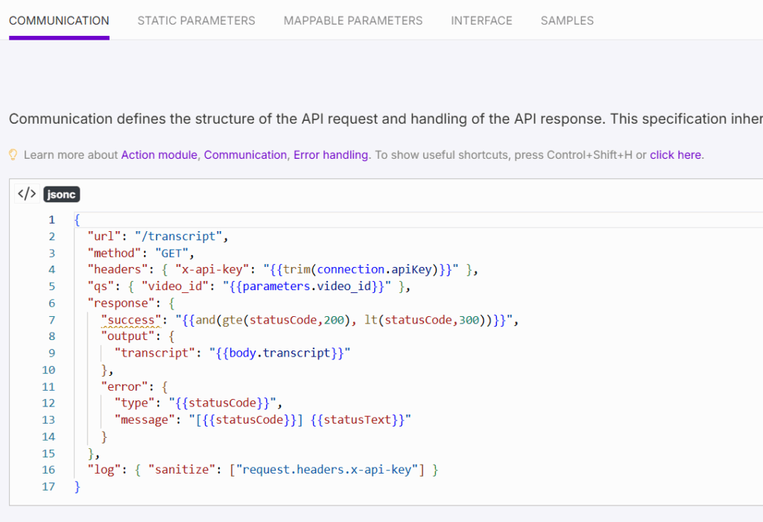This screenshot has height=522, width=763.
Task: Switch to the Communication tab
Action: click(59, 20)
